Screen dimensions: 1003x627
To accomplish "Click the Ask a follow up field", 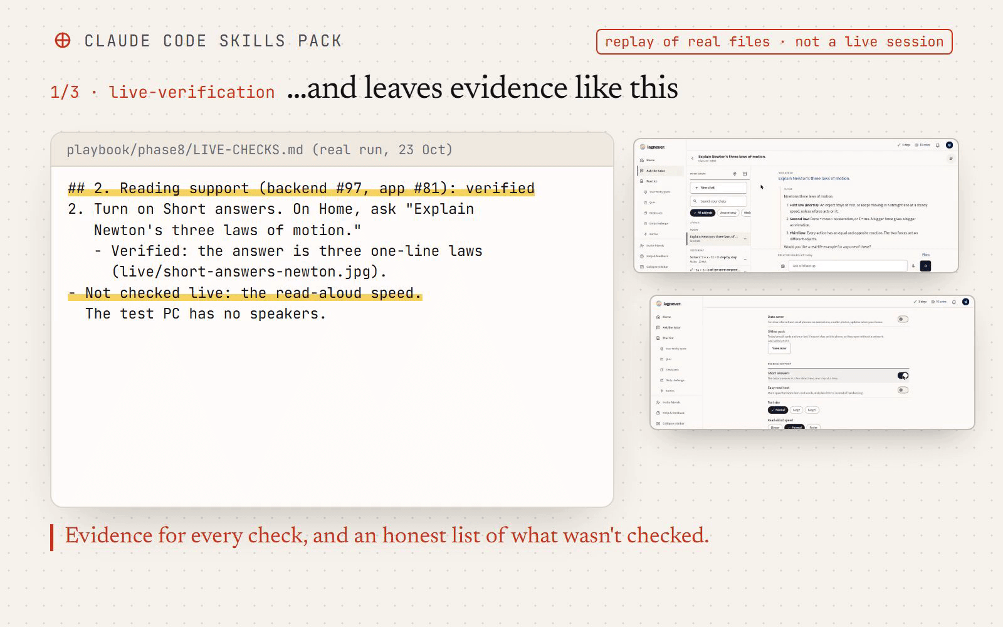I will tap(848, 266).
